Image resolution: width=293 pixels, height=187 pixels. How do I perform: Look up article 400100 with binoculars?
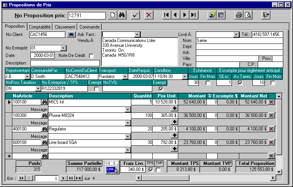point(45,129)
